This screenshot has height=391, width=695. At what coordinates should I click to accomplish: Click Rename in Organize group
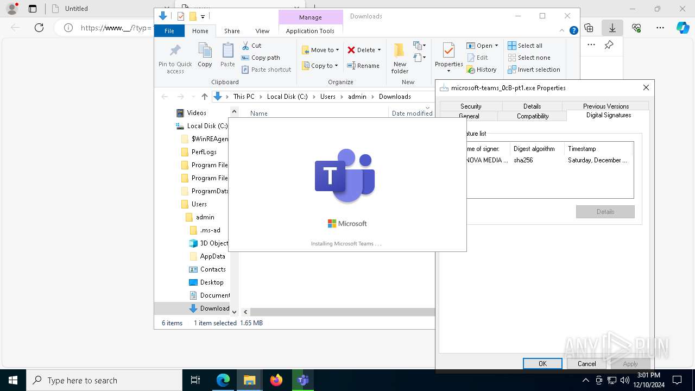click(363, 66)
